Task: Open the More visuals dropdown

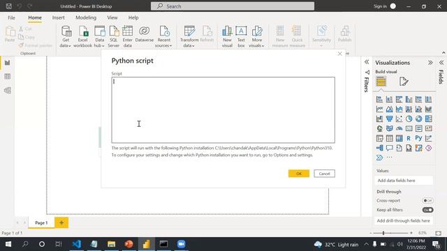Action: tap(256, 37)
